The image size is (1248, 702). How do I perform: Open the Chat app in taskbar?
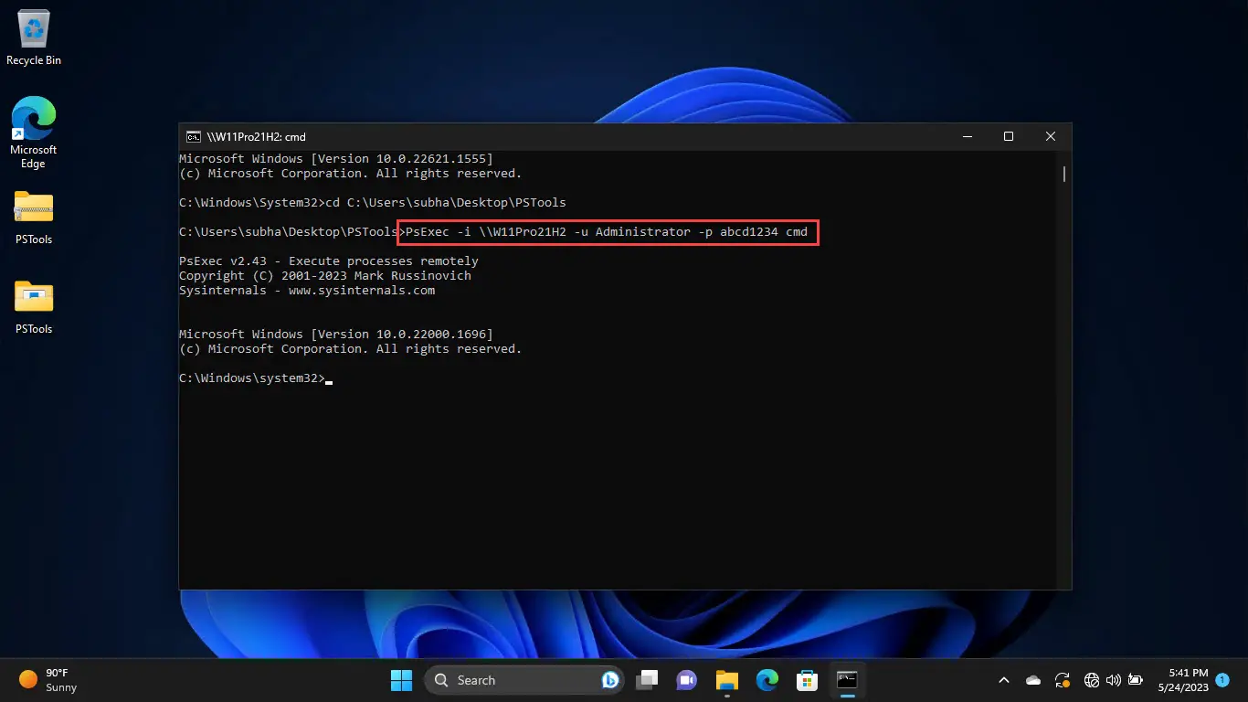686,680
